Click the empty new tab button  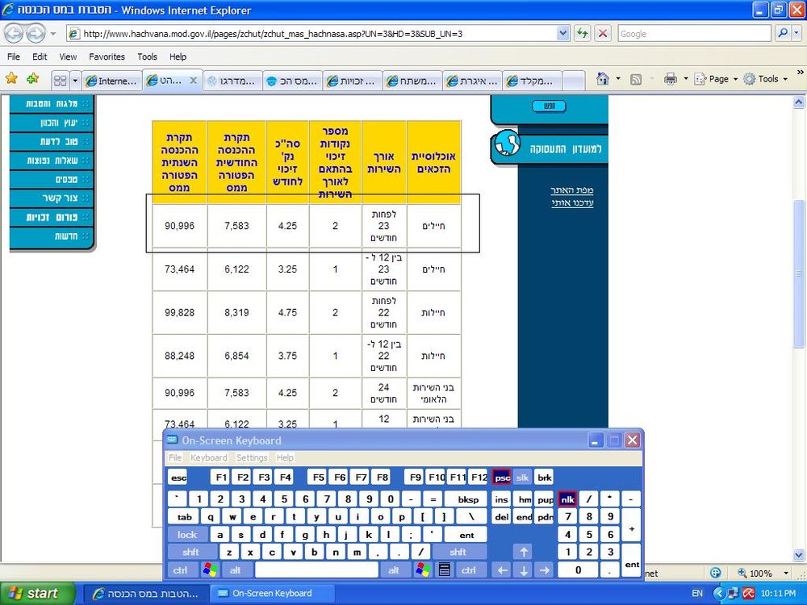point(573,81)
